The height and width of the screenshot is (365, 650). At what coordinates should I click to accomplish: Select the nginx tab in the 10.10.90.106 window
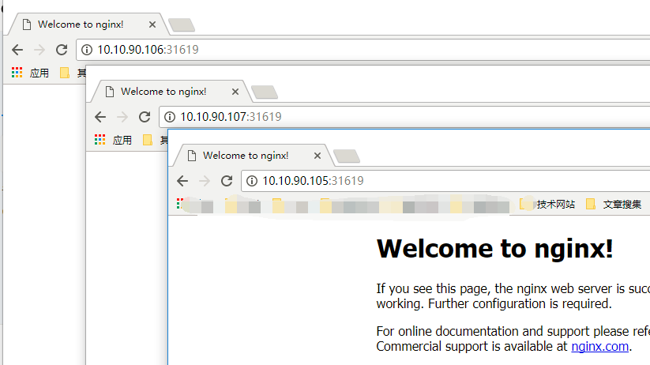[79, 24]
